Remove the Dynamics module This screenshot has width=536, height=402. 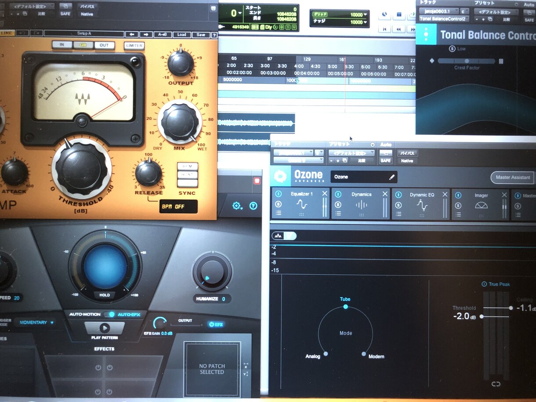pos(385,194)
